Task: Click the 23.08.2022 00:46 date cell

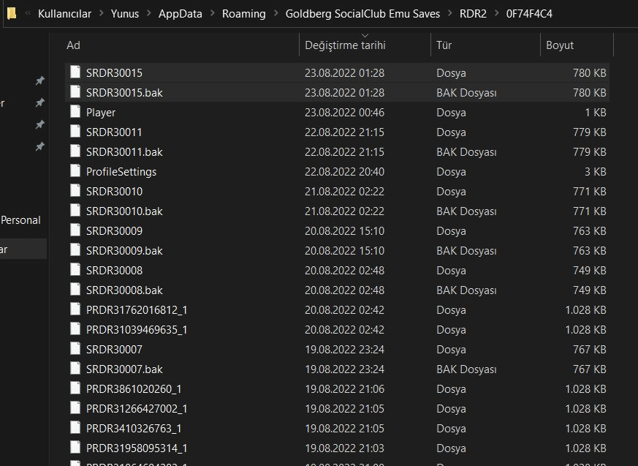Action: (345, 113)
